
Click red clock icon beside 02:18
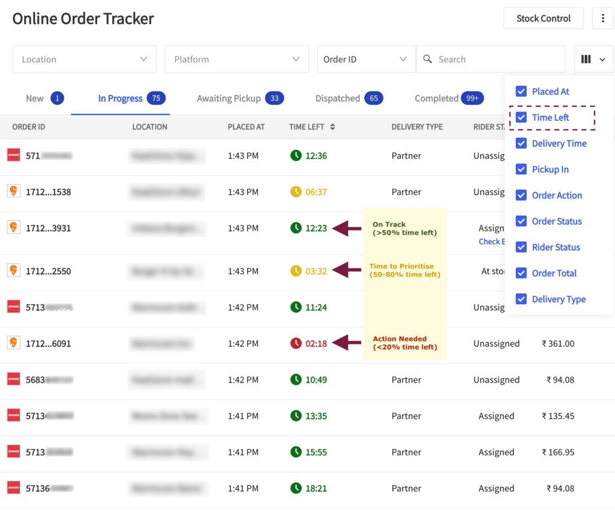point(296,343)
